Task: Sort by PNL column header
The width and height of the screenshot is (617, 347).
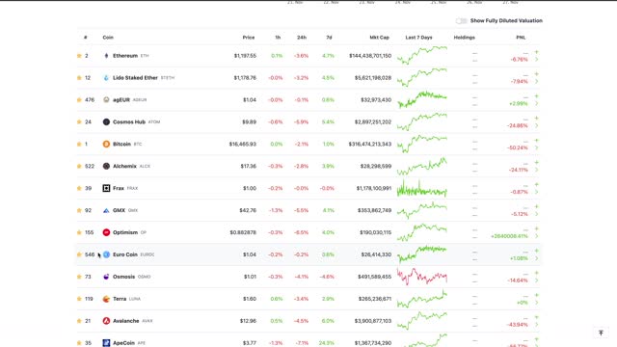Action: point(521,38)
